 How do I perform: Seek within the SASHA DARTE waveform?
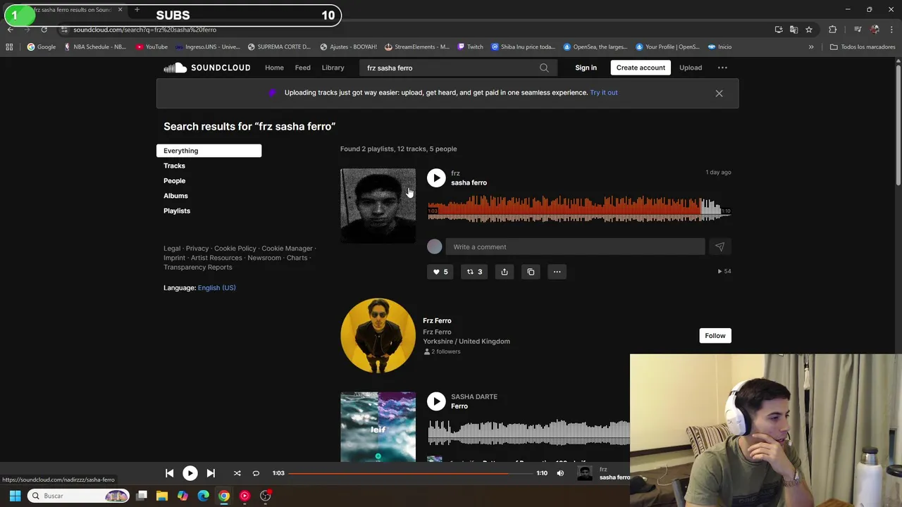point(529,432)
